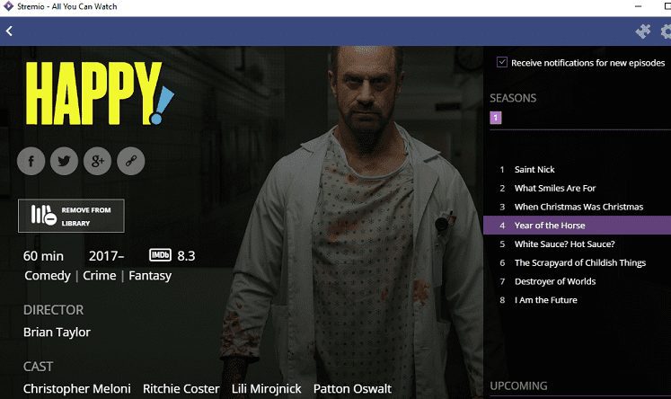
Task: Remove Happy! from library
Action: [x=72, y=216]
